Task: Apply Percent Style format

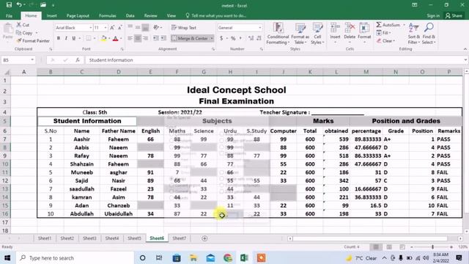Action: (x=233, y=38)
